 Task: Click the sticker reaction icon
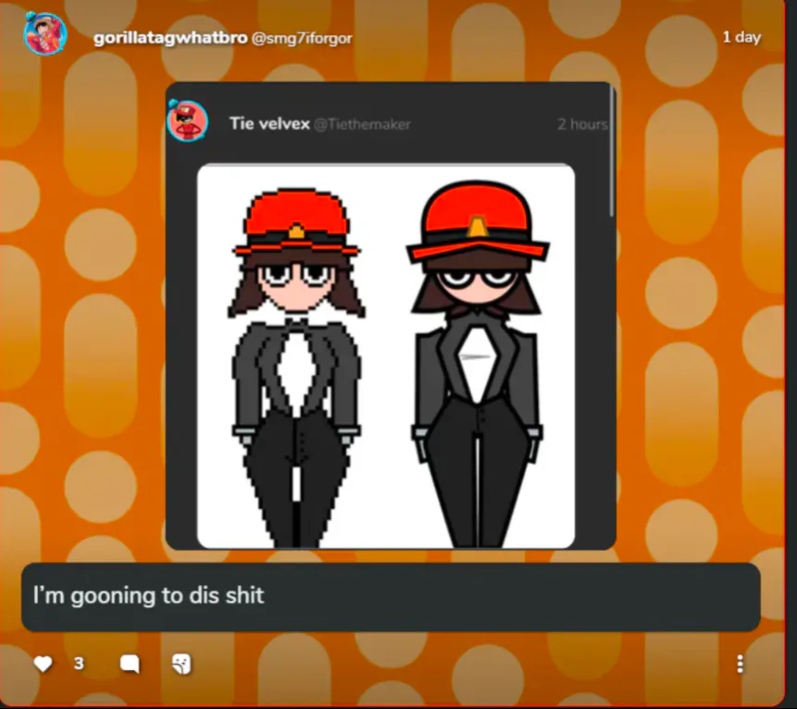pyautogui.click(x=181, y=664)
